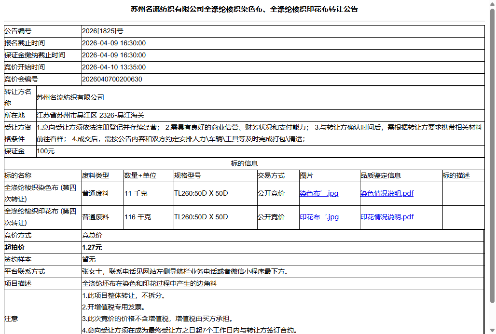Click the 交易方式 column header

pos(271,175)
